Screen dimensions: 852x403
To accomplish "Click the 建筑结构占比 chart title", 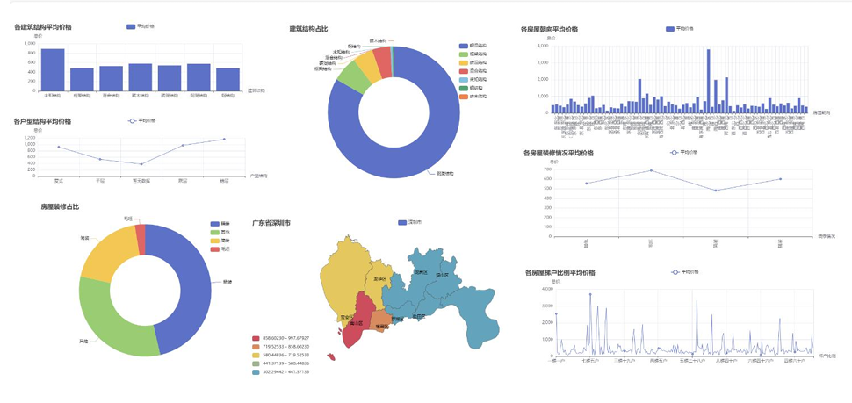I will point(308,29).
